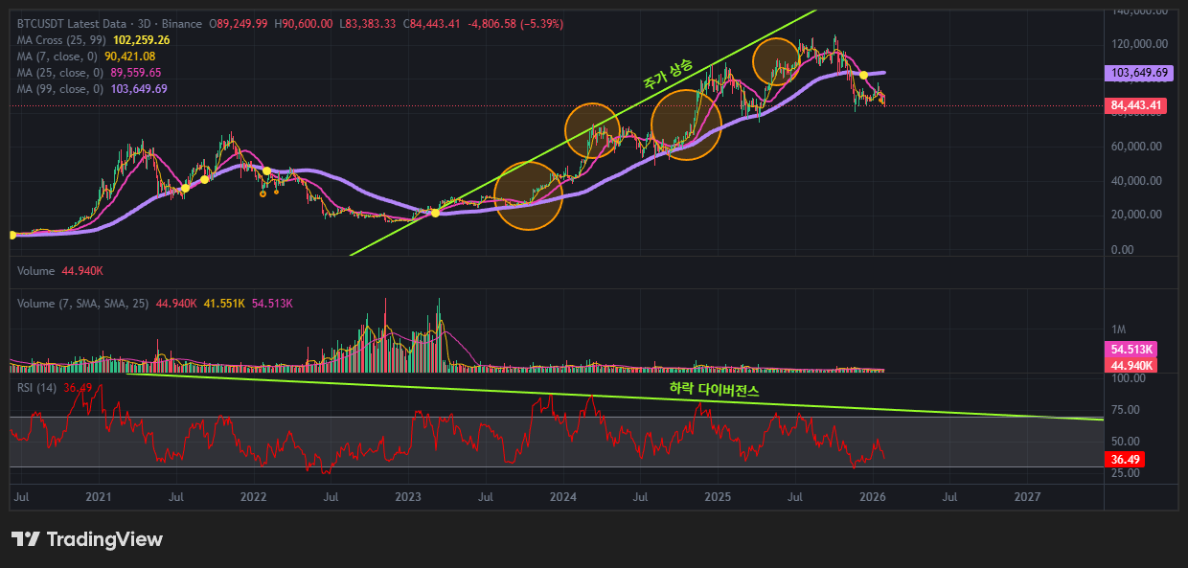This screenshot has height=568, width=1188.
Task: Click the pink 54.513K volume color label
Action: point(1131,349)
